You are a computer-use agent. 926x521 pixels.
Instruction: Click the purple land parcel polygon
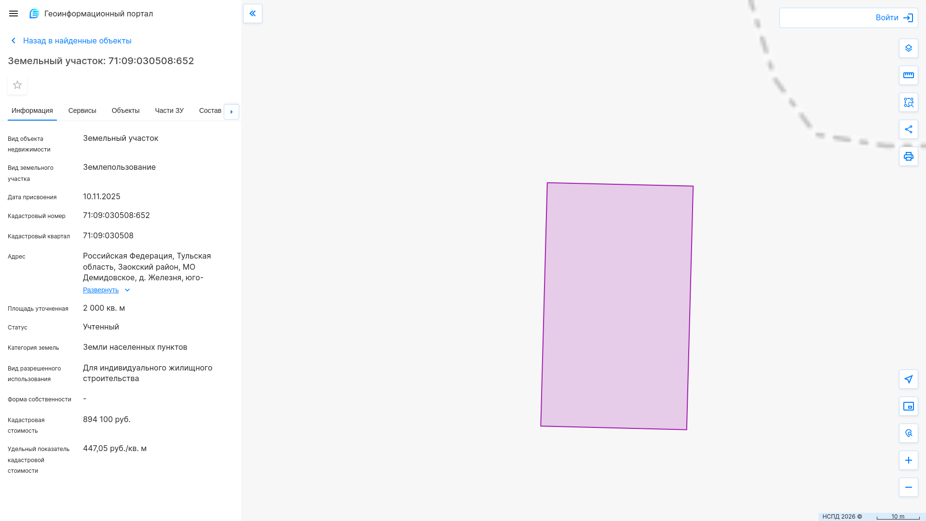(x=616, y=306)
